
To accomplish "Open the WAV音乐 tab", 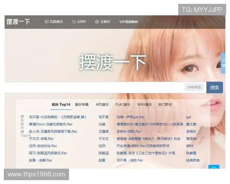I will [x=145, y=104].
